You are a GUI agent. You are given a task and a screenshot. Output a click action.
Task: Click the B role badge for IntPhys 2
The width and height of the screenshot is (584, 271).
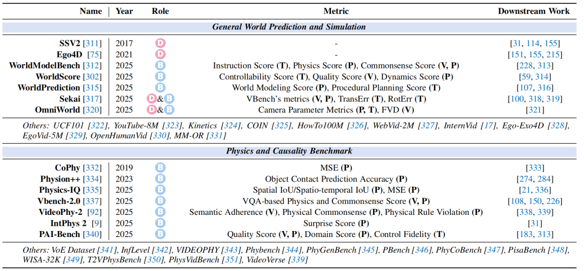160,223
